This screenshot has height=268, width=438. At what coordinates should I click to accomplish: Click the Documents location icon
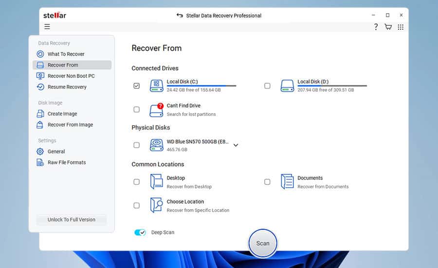coord(287,182)
